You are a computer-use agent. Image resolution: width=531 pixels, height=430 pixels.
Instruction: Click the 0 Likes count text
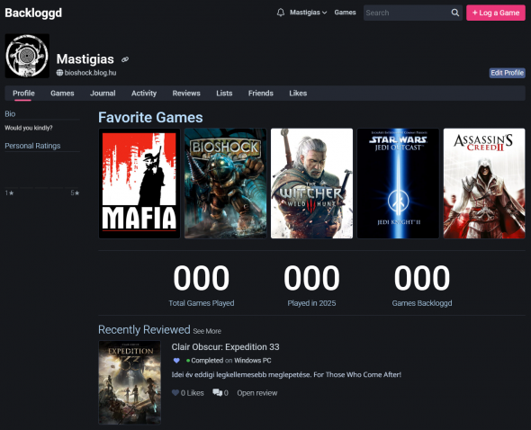point(193,393)
